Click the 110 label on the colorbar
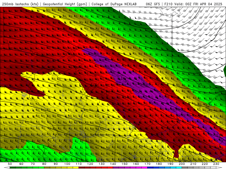The width and height of the screenshot is (226, 169). click(x=79, y=164)
